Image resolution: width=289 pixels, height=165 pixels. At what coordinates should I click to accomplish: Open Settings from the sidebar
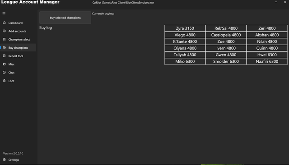coord(18,160)
